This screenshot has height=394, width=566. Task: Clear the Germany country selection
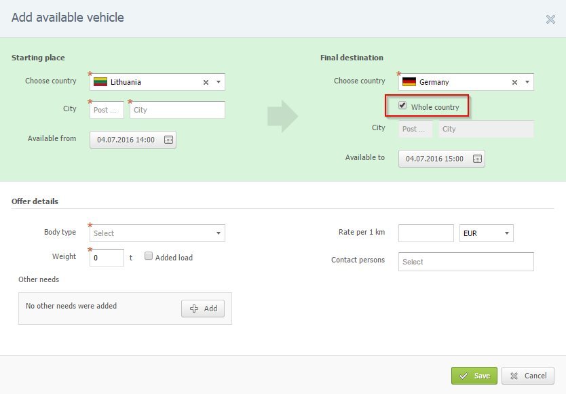click(514, 82)
